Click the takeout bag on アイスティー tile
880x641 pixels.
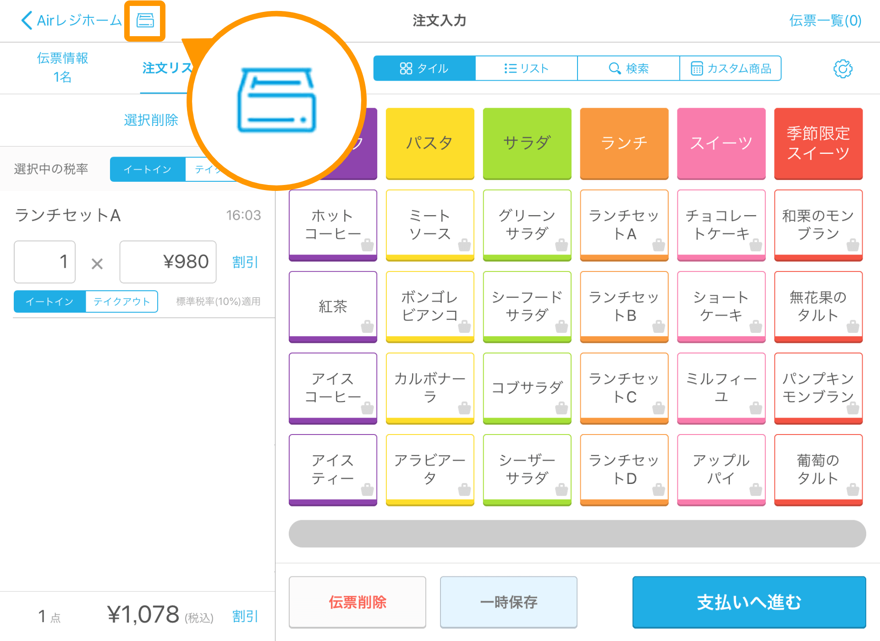tap(367, 489)
